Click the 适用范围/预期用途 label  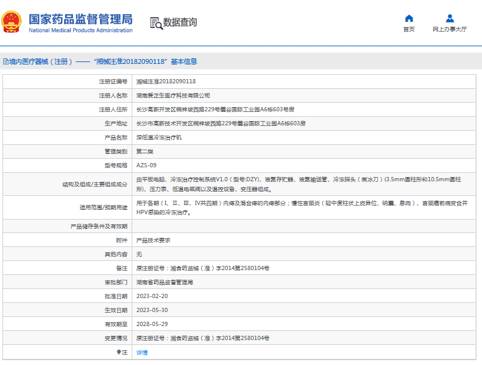click(x=104, y=207)
